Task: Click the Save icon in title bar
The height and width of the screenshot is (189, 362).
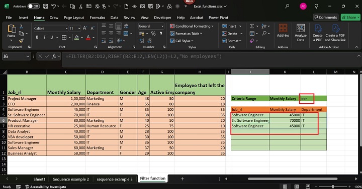Action: point(45,6)
